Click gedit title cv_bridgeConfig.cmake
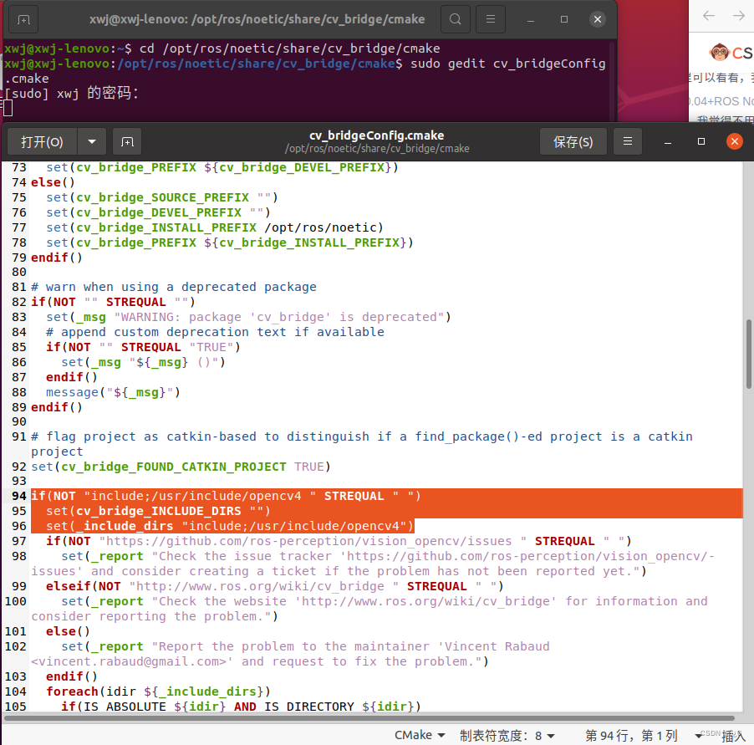This screenshot has width=754, height=745. tap(376, 135)
